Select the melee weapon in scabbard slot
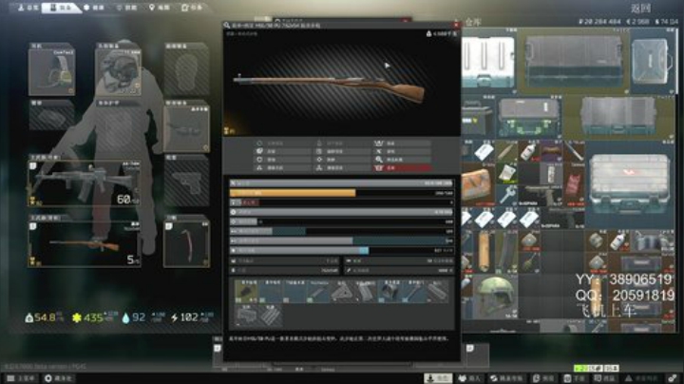The image size is (684, 384). coord(186,243)
